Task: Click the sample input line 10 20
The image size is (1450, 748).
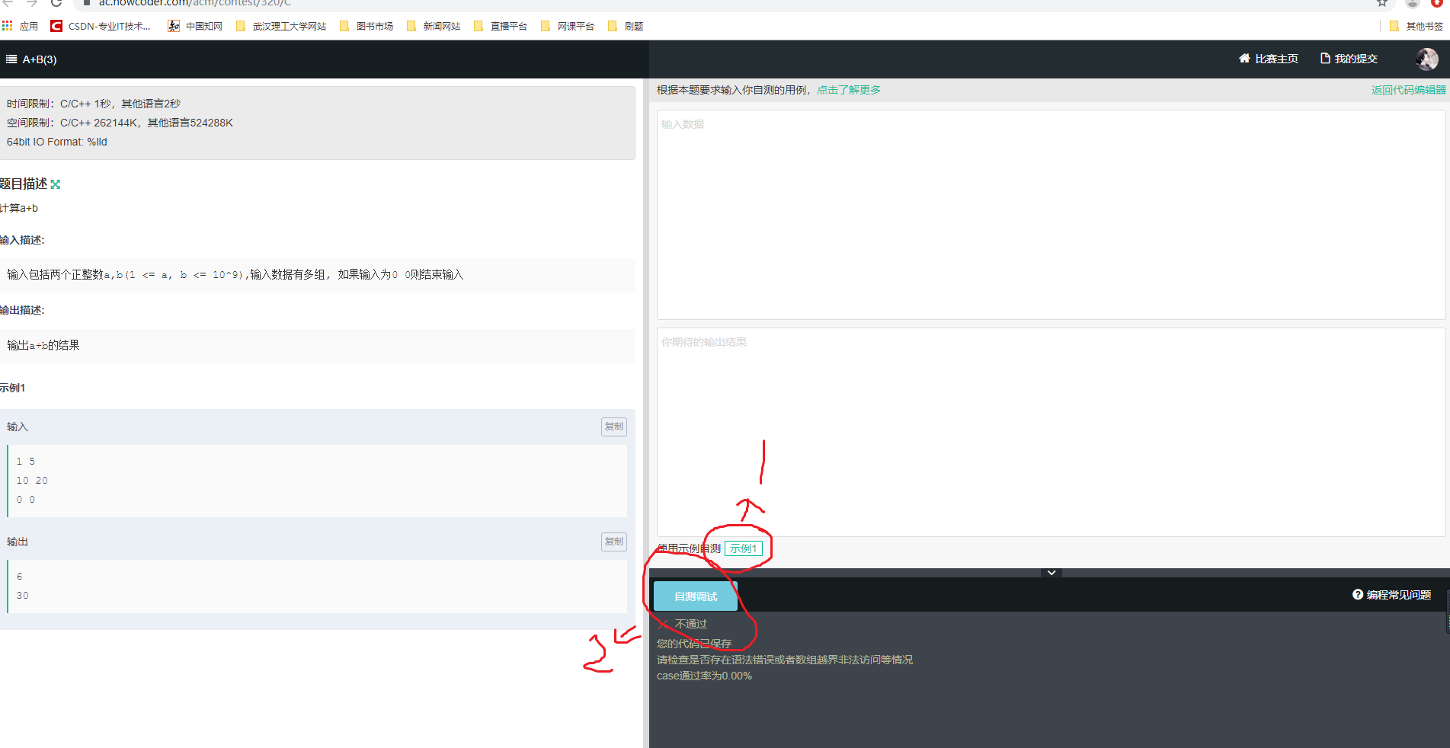Action: pos(32,481)
